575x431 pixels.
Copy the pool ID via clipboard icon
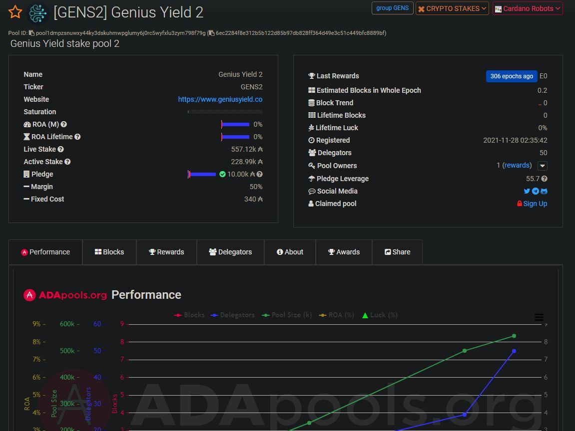tap(31, 33)
